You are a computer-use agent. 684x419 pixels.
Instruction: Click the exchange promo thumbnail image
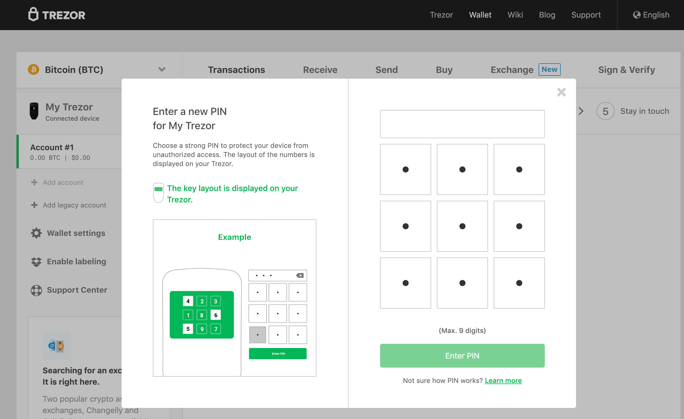(x=57, y=345)
